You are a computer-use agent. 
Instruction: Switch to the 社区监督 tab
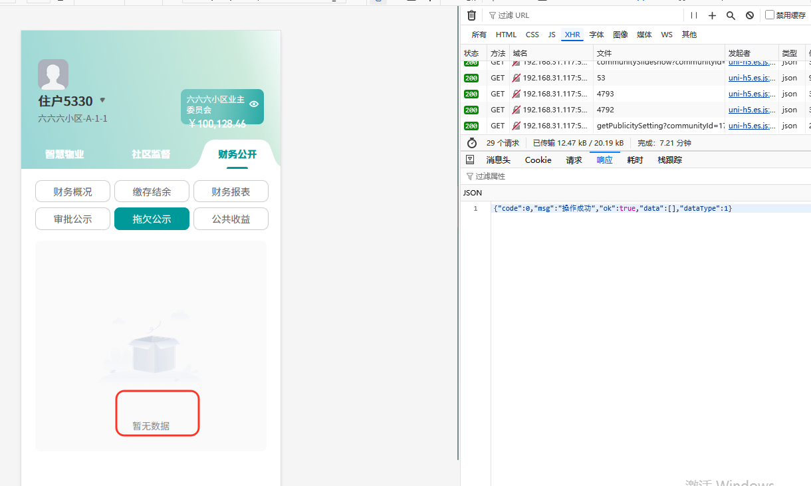[x=150, y=154]
